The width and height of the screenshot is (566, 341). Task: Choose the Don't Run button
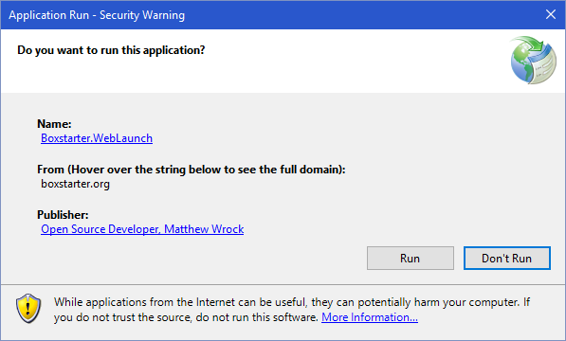[x=507, y=258]
